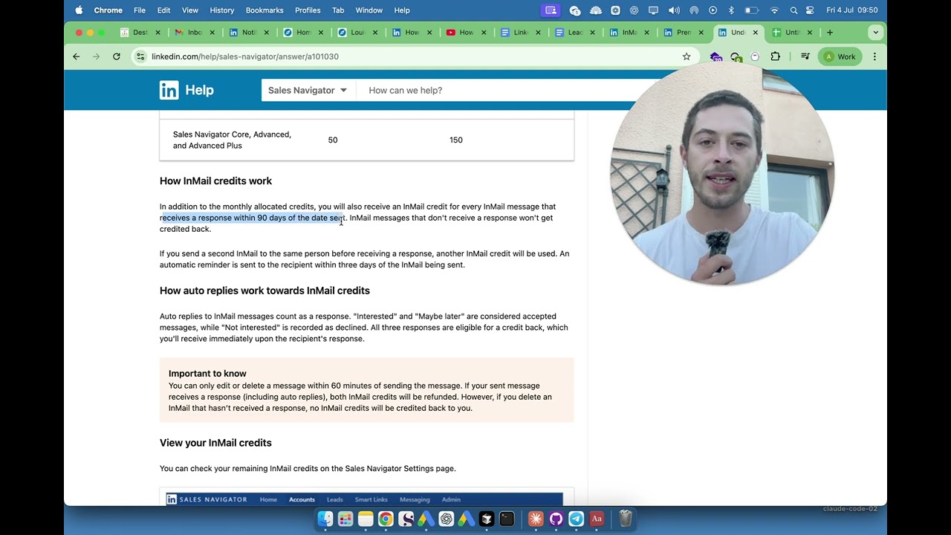Open the Profiles menu

[308, 10]
